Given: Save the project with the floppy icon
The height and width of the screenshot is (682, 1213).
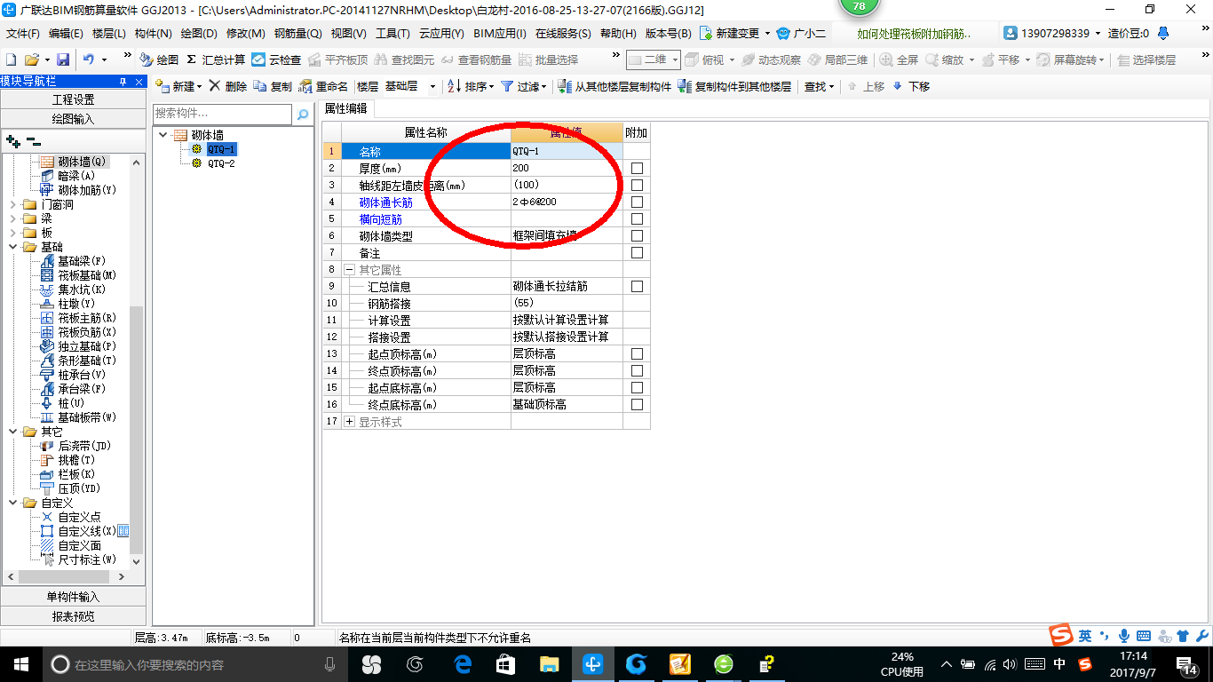Looking at the screenshot, I should click(63, 59).
